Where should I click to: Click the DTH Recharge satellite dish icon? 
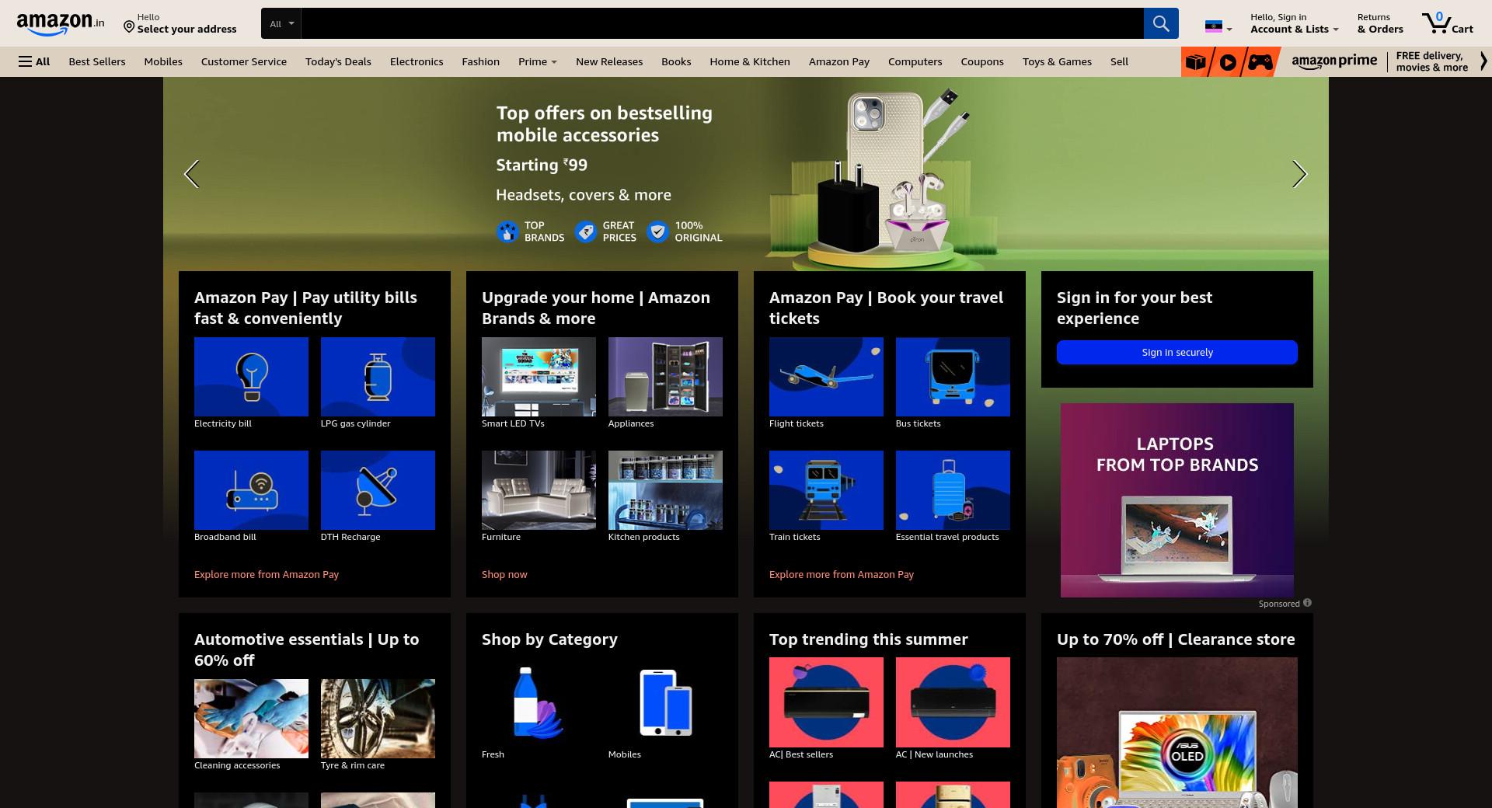378,490
